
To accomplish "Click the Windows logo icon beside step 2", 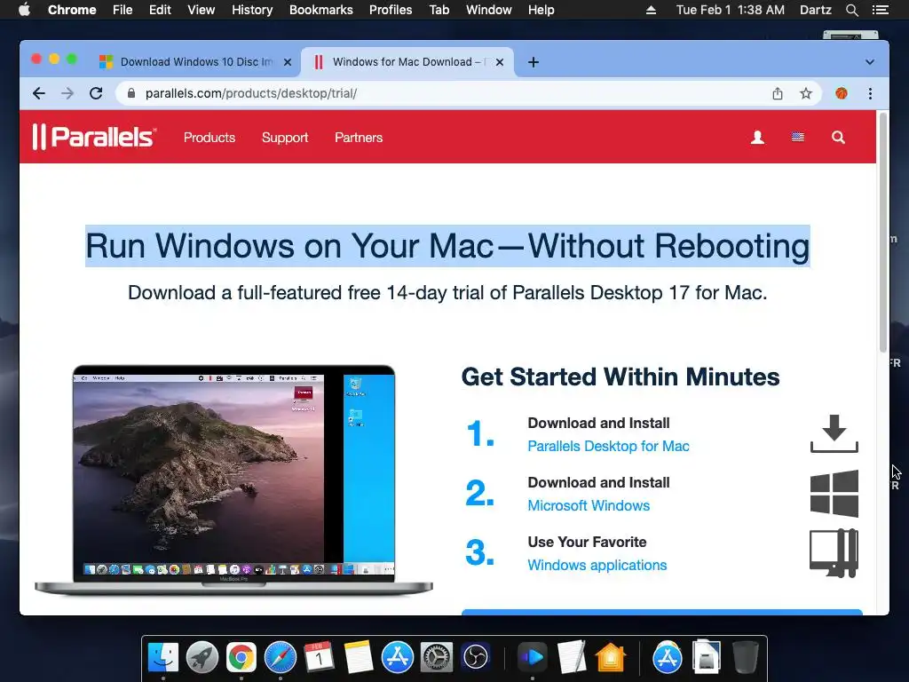I will [834, 494].
